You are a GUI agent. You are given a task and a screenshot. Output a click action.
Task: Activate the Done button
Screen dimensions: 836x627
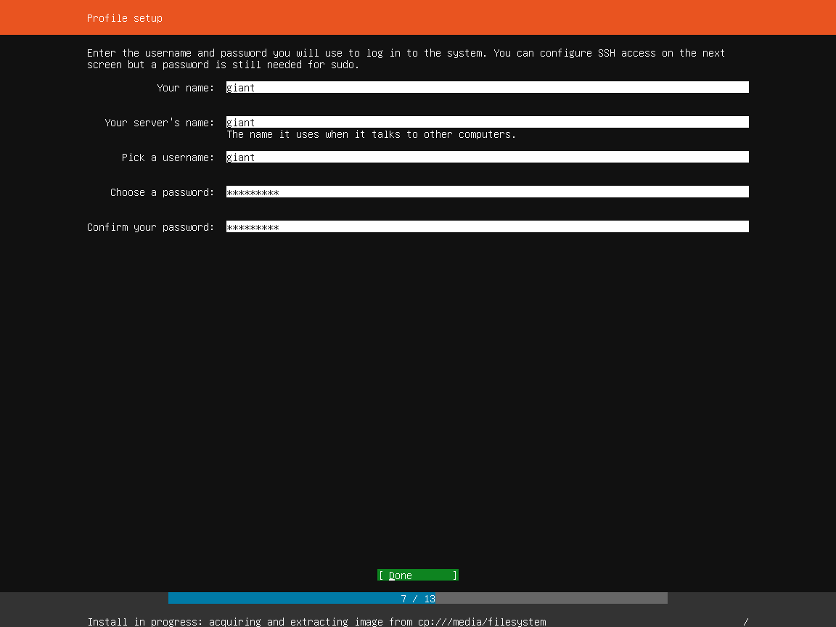[x=418, y=575]
